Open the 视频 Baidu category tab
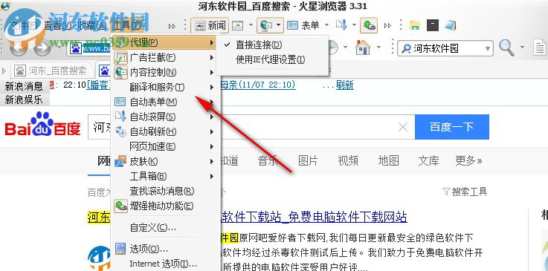This screenshot has height=271, width=548. point(348,161)
